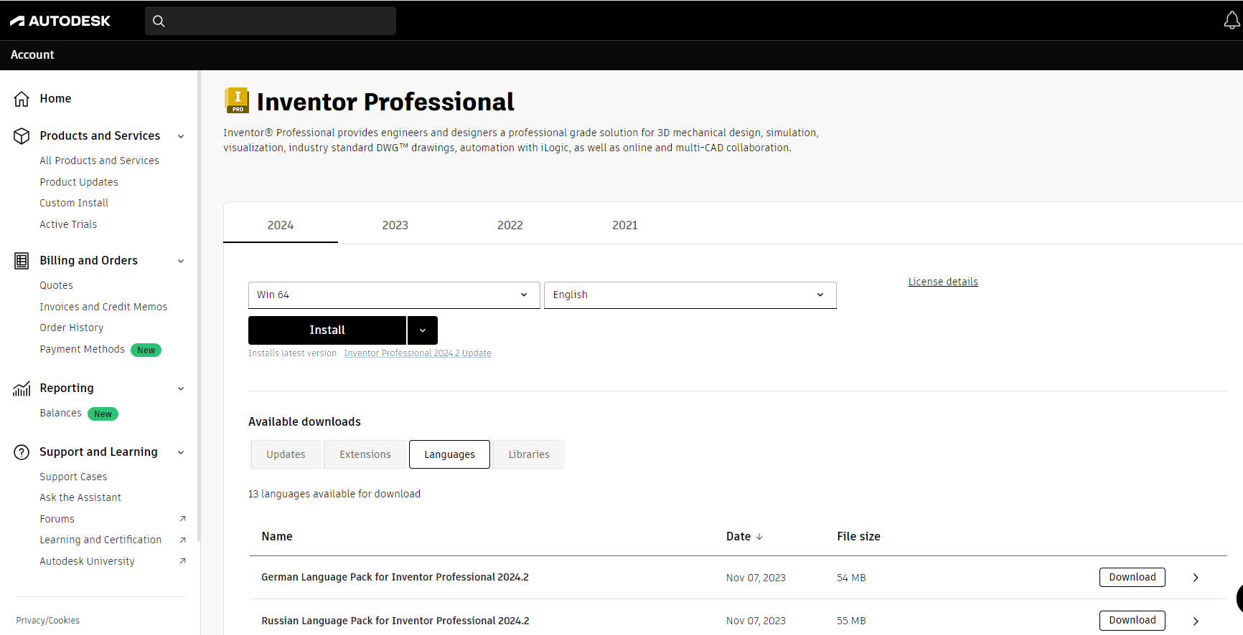Open Product Updates page
This screenshot has height=635, width=1243.
[79, 182]
